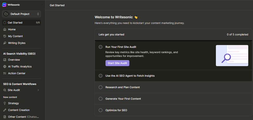
Task: Click the Home house icon
Action: pos(5,29)
